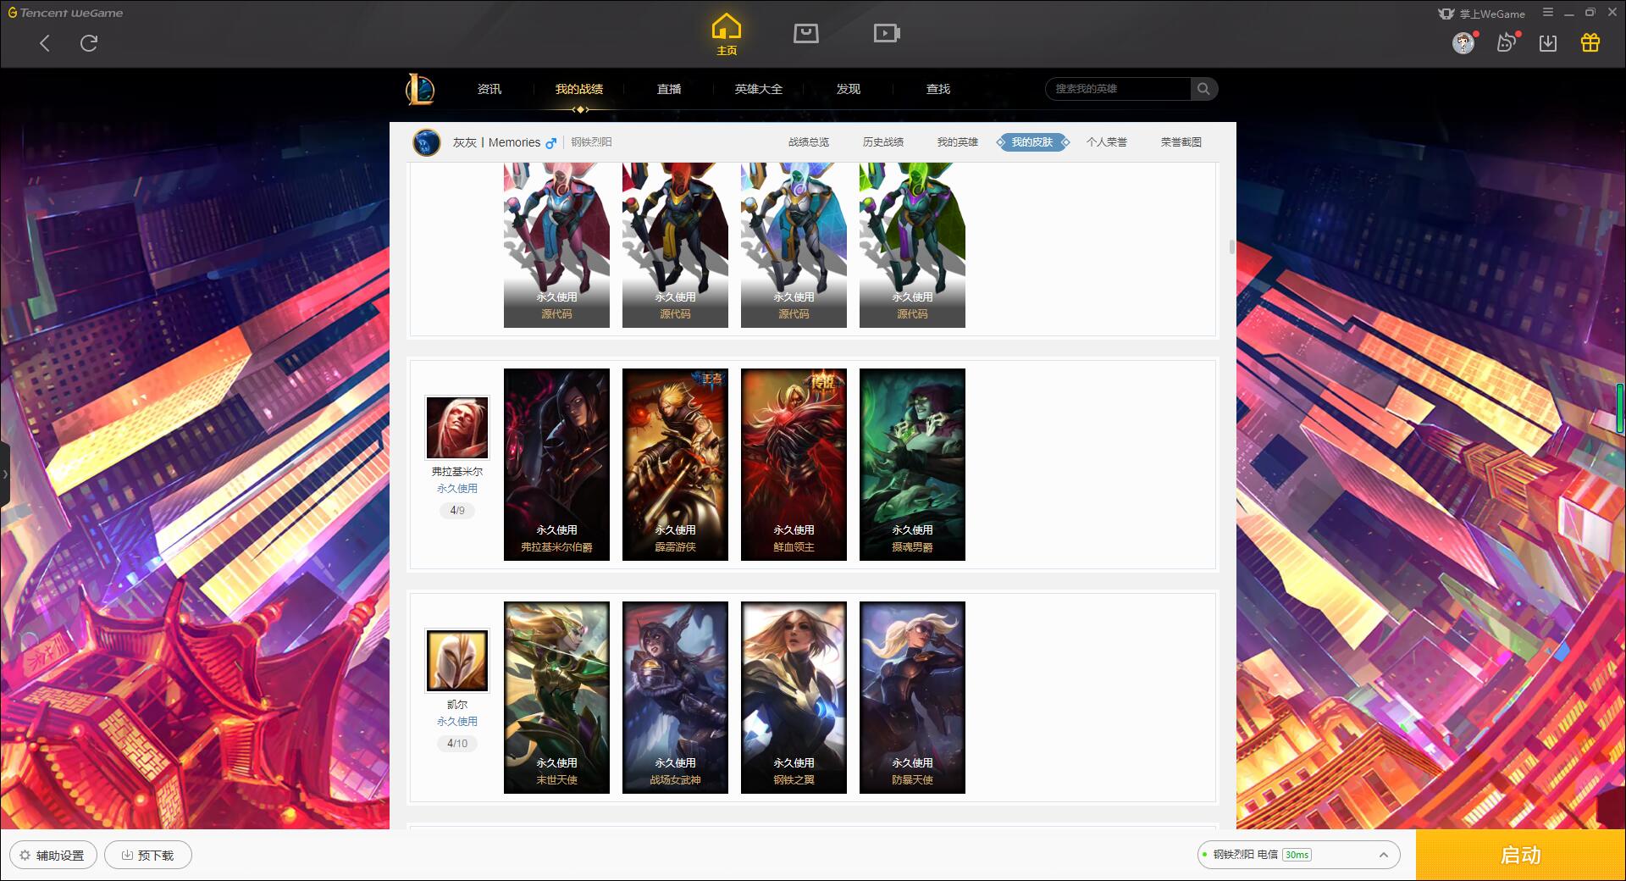Click the 掌上WeGame link
1626x881 pixels.
click(x=1482, y=14)
